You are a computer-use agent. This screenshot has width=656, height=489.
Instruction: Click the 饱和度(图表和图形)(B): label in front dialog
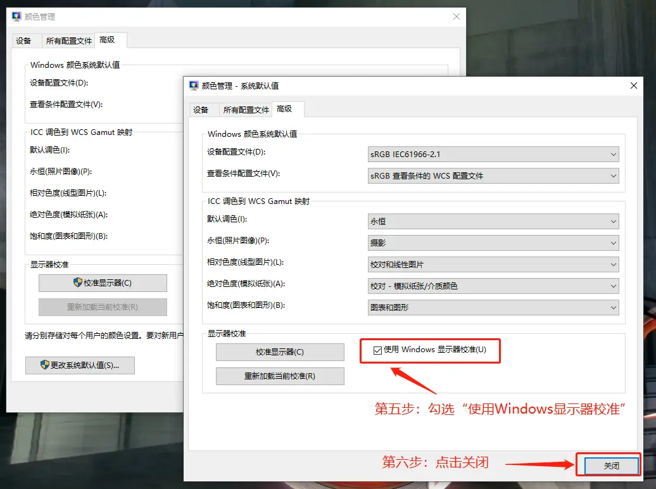point(246,305)
